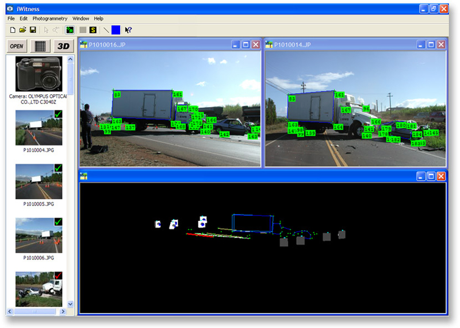This screenshot has width=460, height=328.
Task: Click the 3D view window title icon
Action: tap(84, 176)
